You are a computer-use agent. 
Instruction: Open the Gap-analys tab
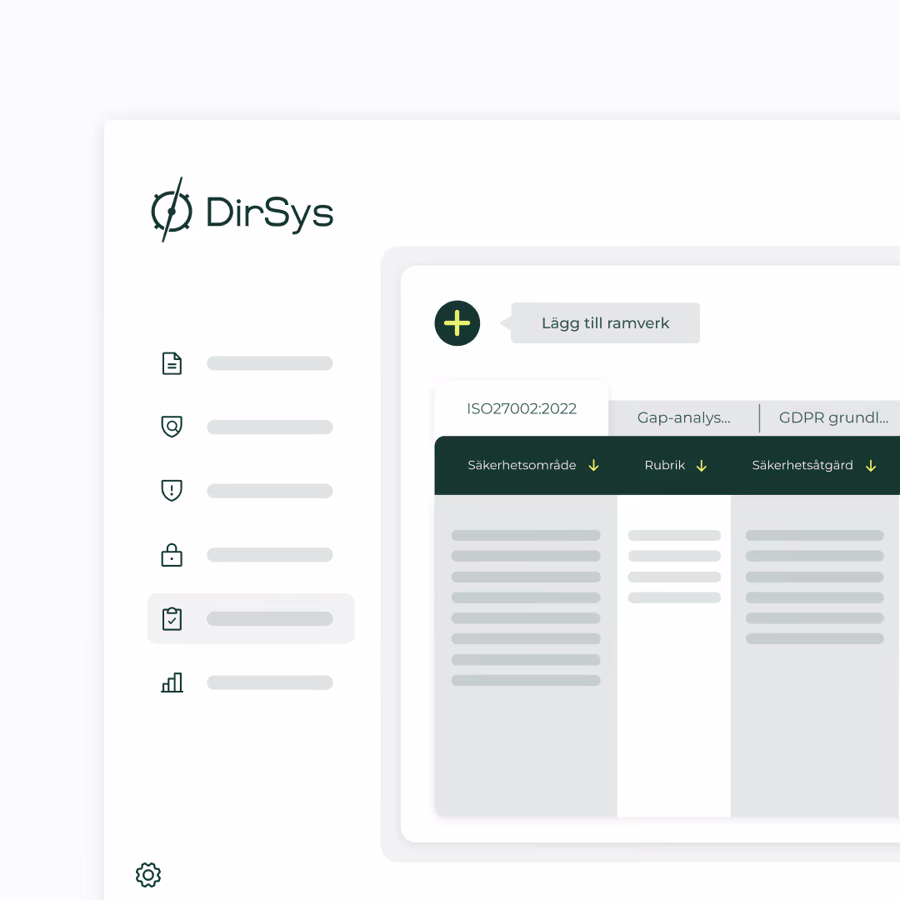click(x=683, y=417)
